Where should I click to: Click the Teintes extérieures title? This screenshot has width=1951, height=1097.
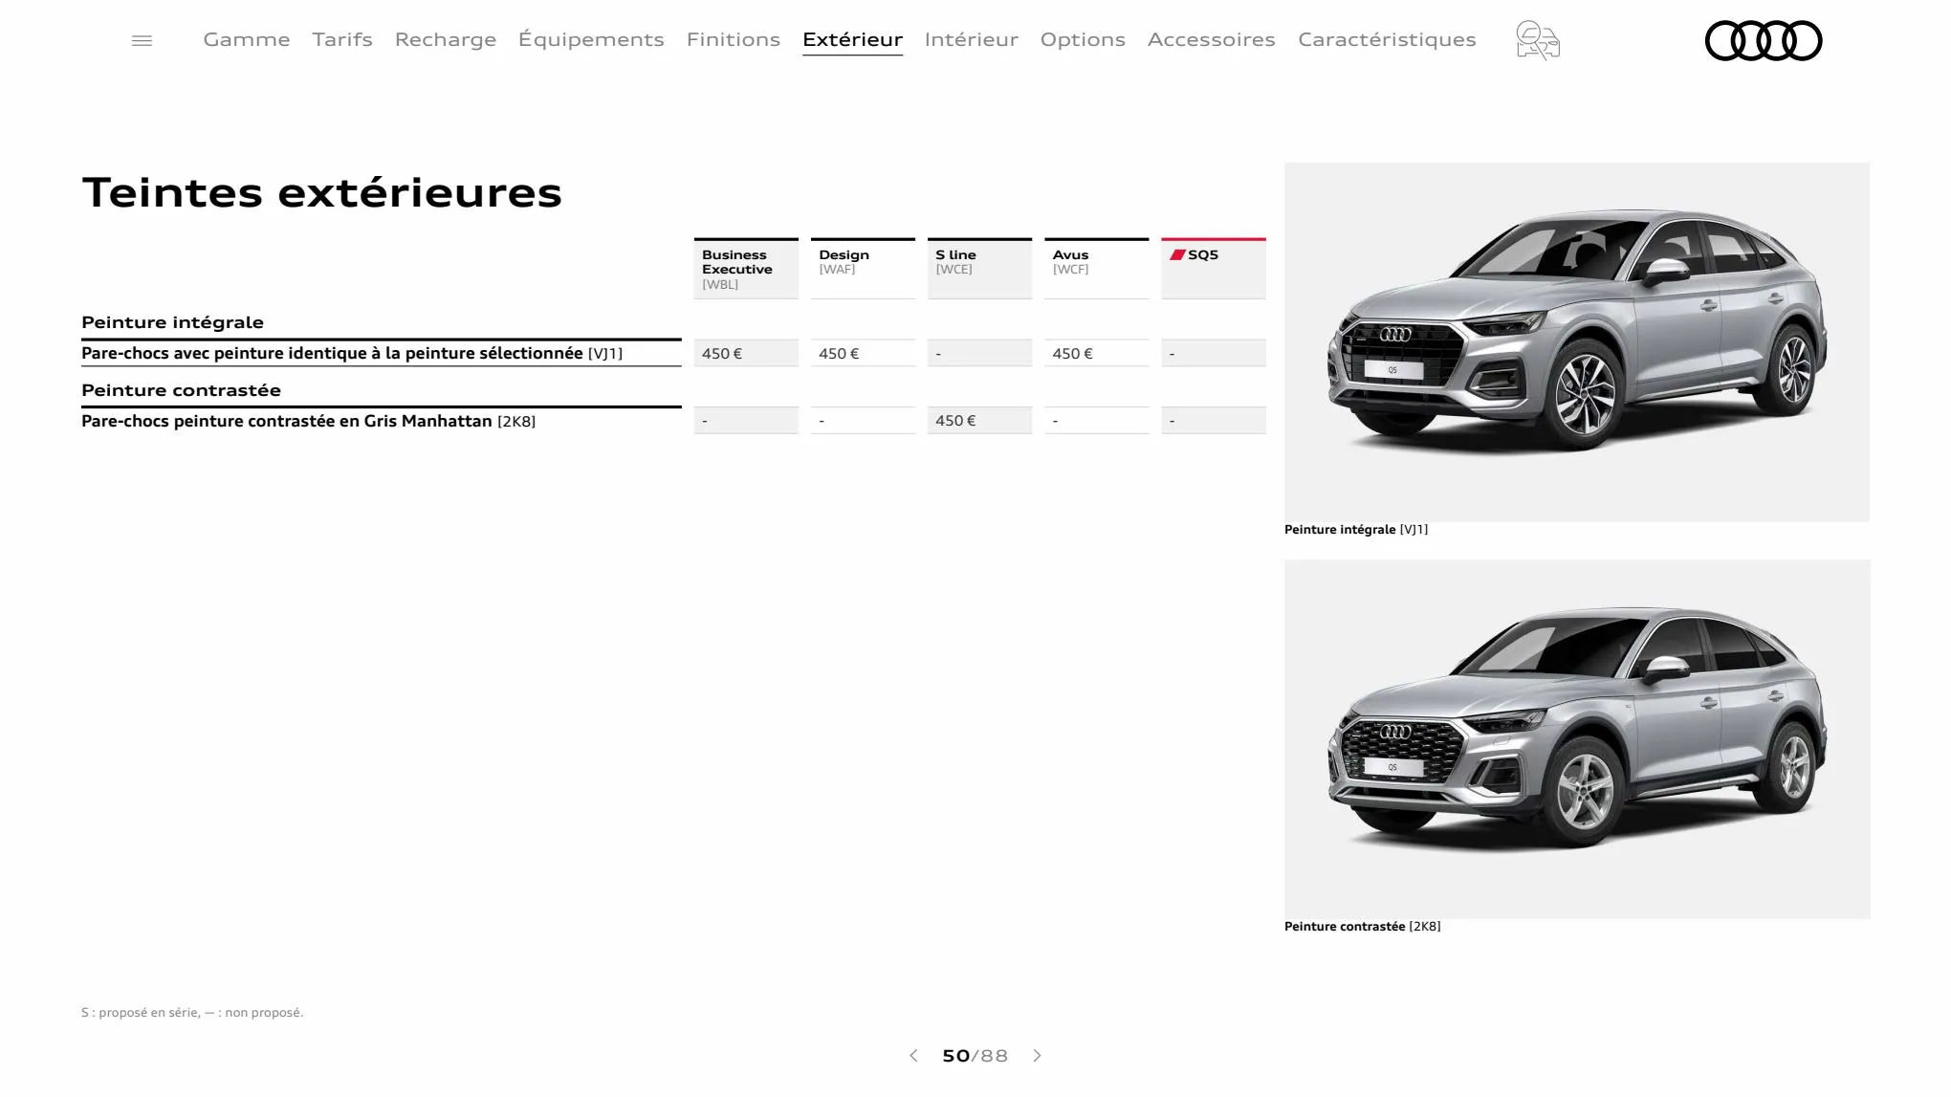tap(322, 192)
